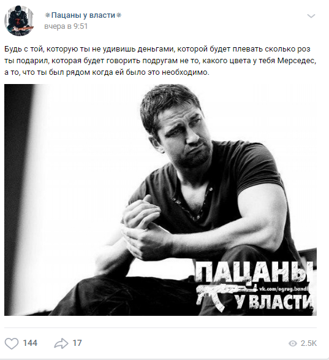Open the post via 'вчера в 9:51' timestamp

[x=66, y=26]
